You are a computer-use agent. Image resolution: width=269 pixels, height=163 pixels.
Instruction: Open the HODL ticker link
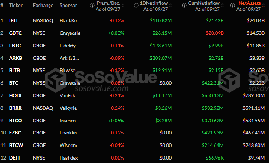(x=16, y=95)
